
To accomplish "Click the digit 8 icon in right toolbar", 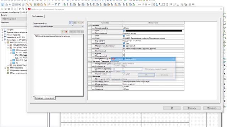I will (x=225, y=101).
